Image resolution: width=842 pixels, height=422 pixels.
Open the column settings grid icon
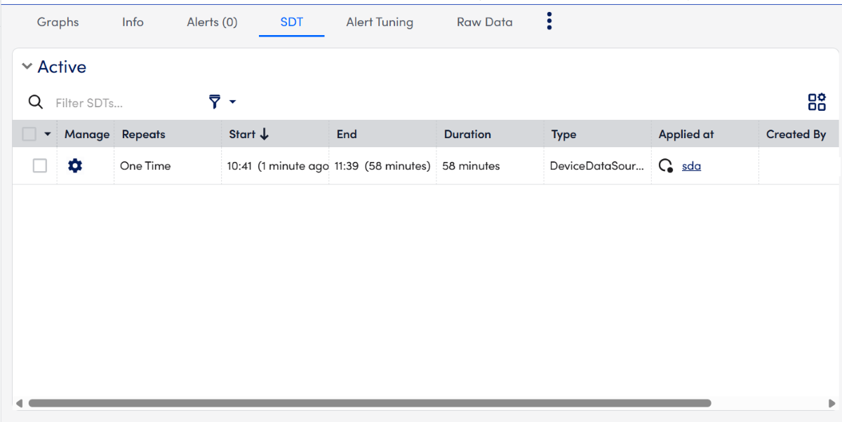point(817,102)
